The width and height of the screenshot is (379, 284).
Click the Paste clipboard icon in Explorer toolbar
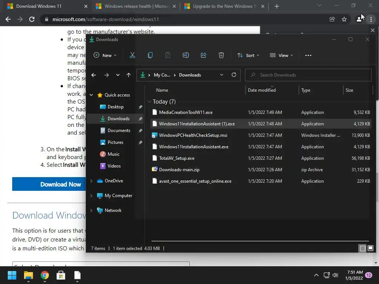[168, 55]
